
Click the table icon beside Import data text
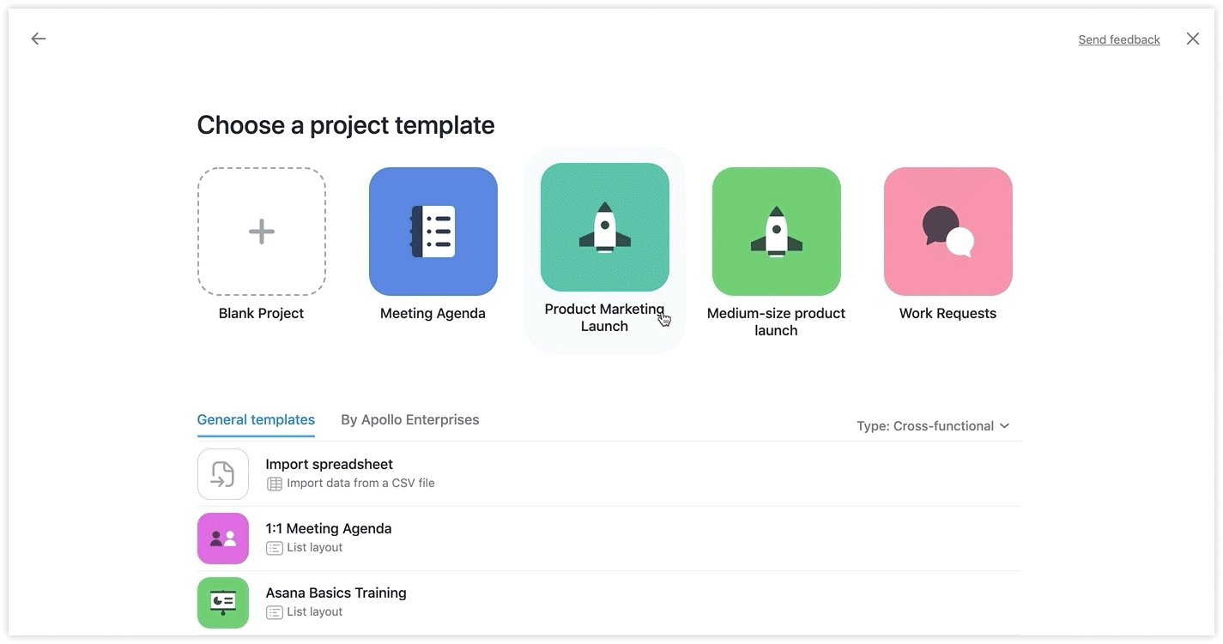(275, 484)
